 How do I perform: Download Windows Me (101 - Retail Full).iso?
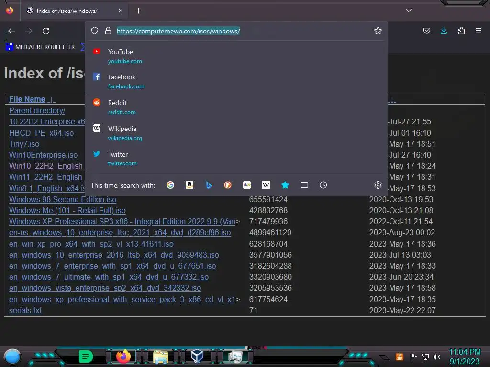(67, 210)
